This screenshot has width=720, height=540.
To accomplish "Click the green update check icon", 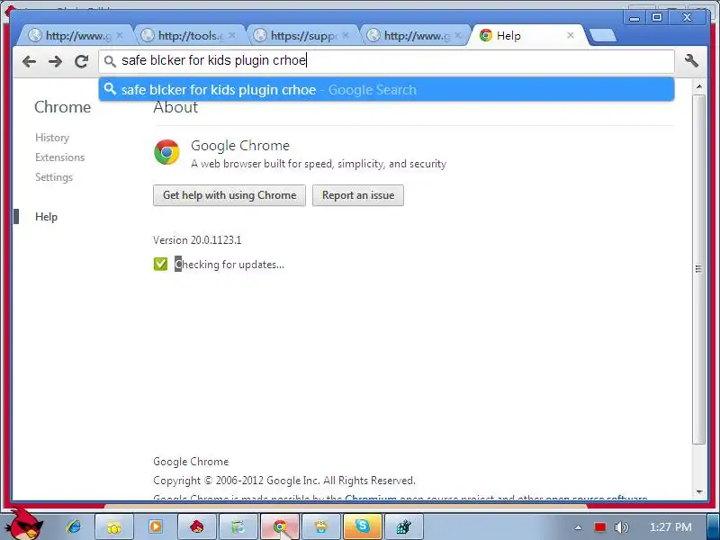I will pos(160,264).
